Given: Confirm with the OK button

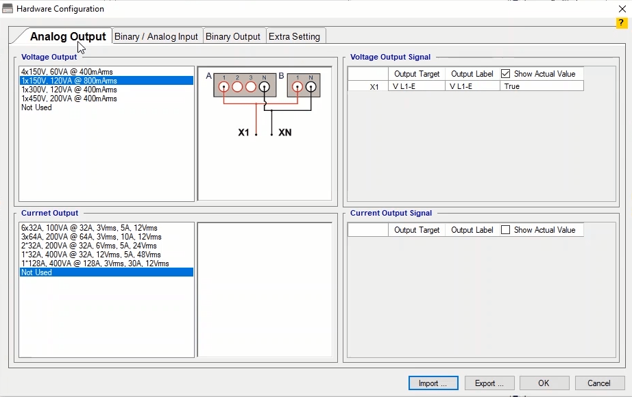Looking at the screenshot, I should point(544,383).
